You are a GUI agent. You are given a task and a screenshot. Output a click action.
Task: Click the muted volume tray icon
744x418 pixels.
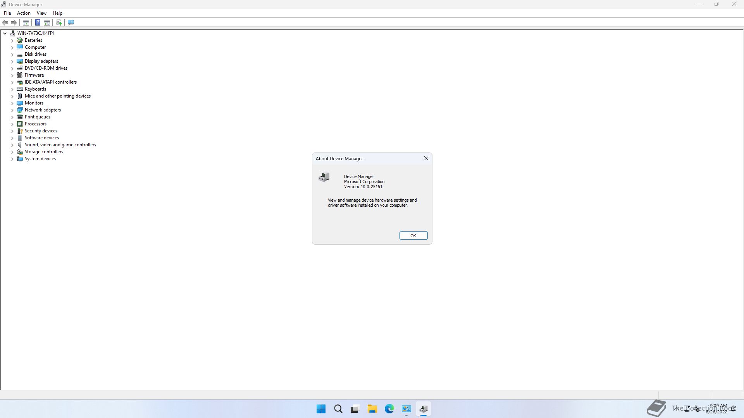pos(697,409)
